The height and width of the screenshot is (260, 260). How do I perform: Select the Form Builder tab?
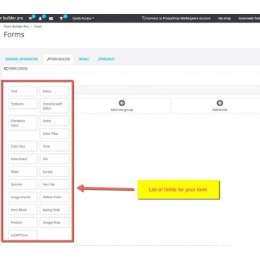point(58,59)
